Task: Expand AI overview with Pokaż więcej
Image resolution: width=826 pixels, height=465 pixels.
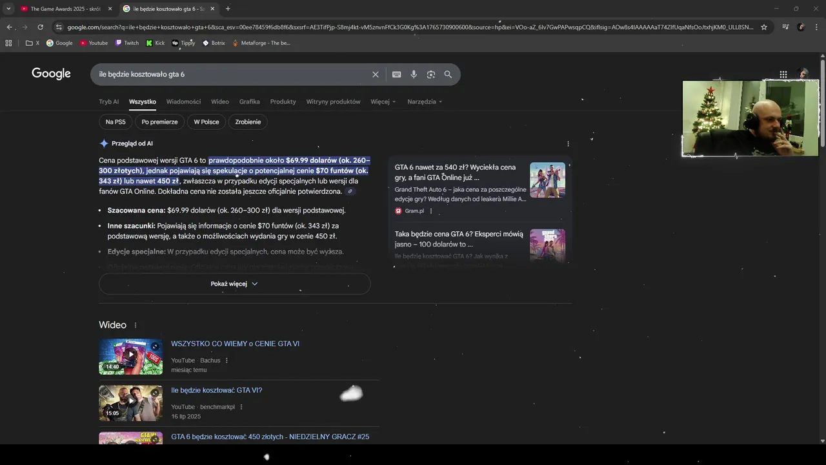Action: (234, 284)
